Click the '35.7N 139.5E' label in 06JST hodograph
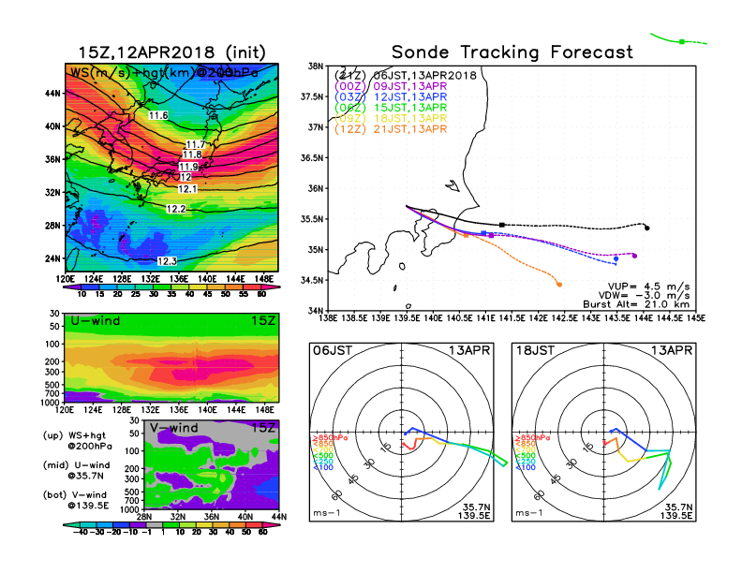 [474, 511]
